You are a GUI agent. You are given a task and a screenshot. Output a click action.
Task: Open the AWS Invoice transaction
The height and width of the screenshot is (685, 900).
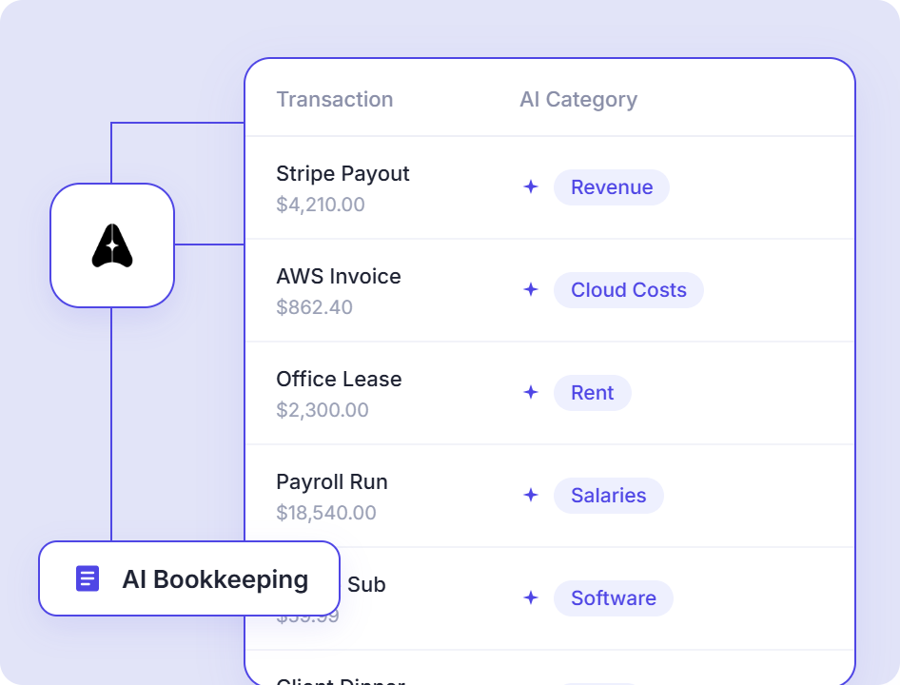tap(339, 276)
